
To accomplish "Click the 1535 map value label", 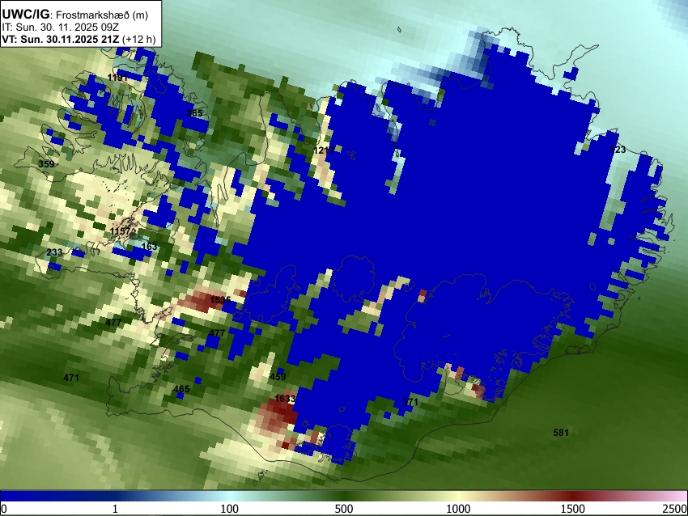I will click(220, 300).
